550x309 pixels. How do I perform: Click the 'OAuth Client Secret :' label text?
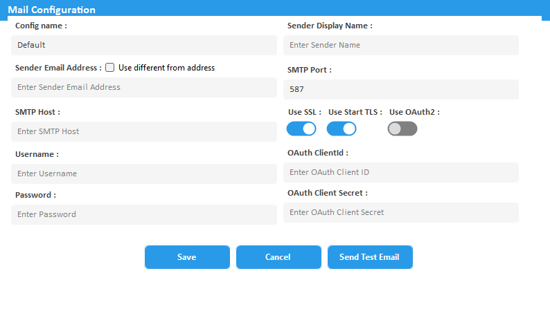coord(327,193)
